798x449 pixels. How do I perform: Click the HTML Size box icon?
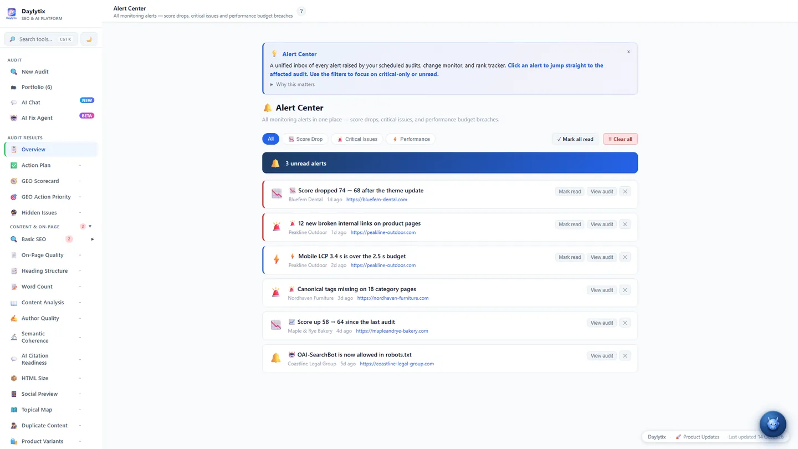coord(14,378)
